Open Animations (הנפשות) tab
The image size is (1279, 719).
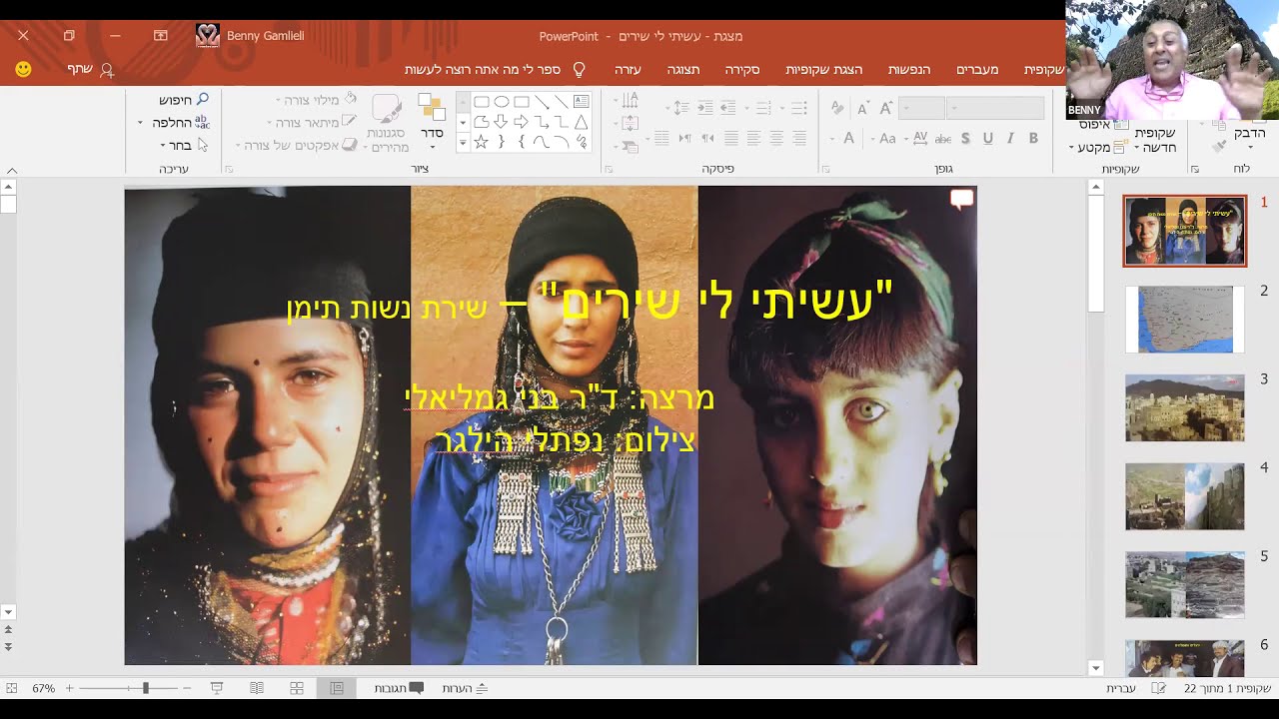pyautogui.click(x=909, y=70)
